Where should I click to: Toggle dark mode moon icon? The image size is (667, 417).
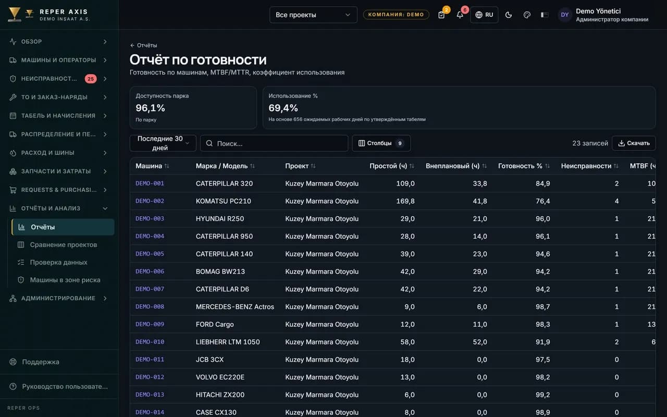[x=509, y=15]
